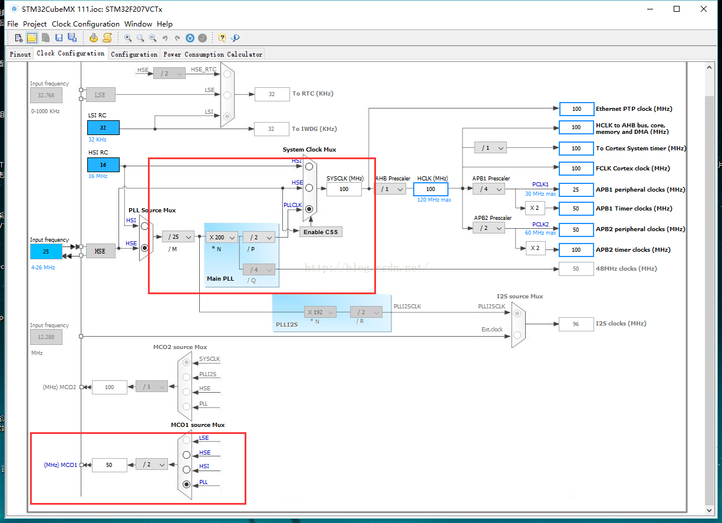
Task: Select HSI in MCO1 source Mux
Action: 187,470
